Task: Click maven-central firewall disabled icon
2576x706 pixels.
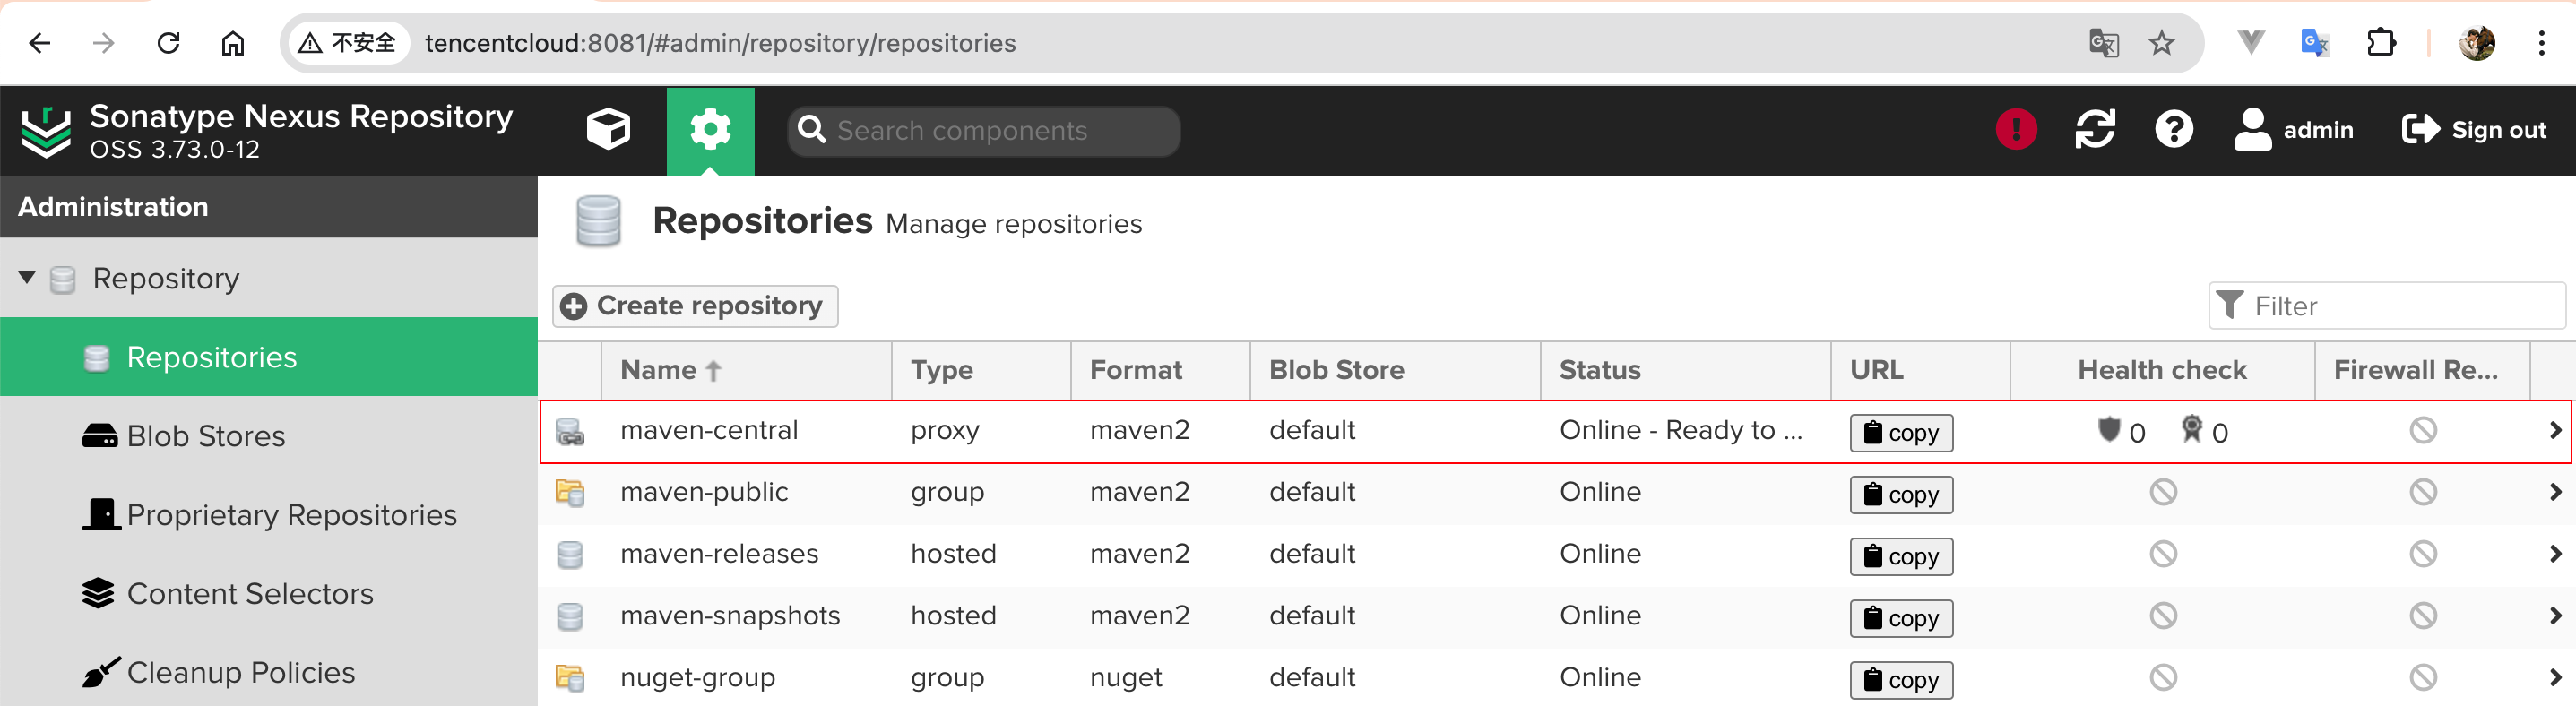Action: [2422, 431]
